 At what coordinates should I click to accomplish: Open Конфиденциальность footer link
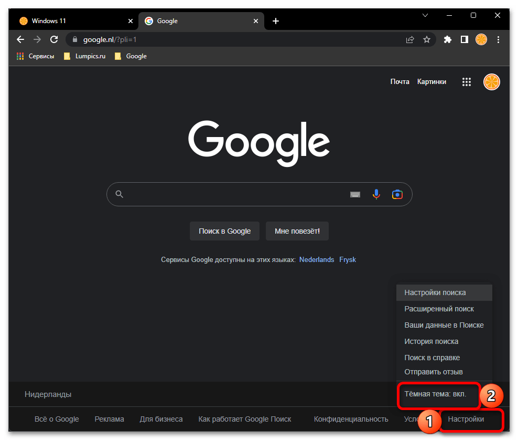351,420
